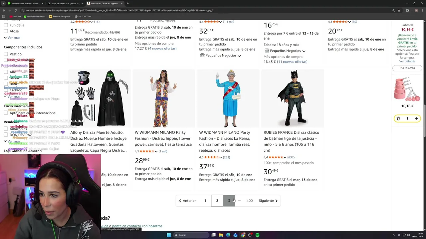Expand Ver más under brand filters
Screen dimensions: 426x239
point(12,38)
